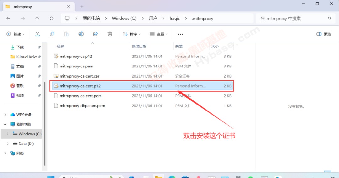Sort by the 类型 column header
This screenshot has height=178, width=339.
179,46
